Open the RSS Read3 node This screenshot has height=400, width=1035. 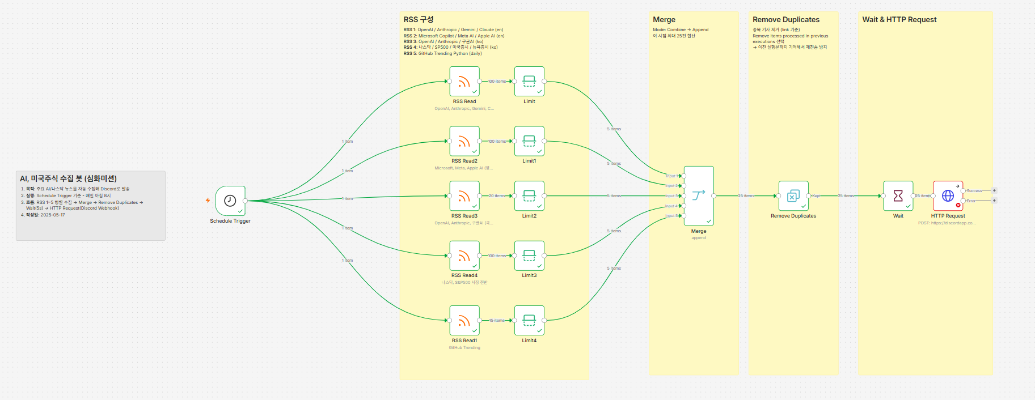point(464,196)
